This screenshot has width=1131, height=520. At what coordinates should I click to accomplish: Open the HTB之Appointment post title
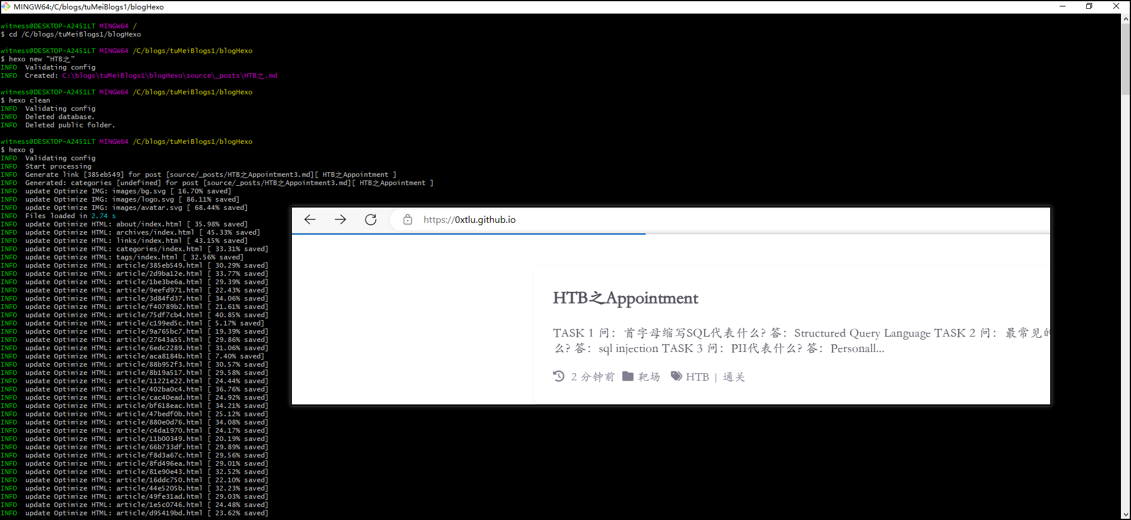coord(625,298)
